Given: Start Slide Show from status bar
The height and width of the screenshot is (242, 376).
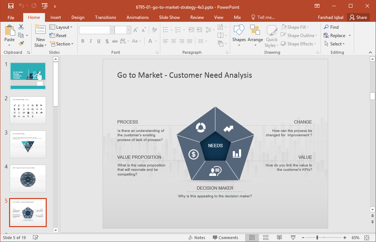Looking at the screenshot, I should click(x=293, y=238).
